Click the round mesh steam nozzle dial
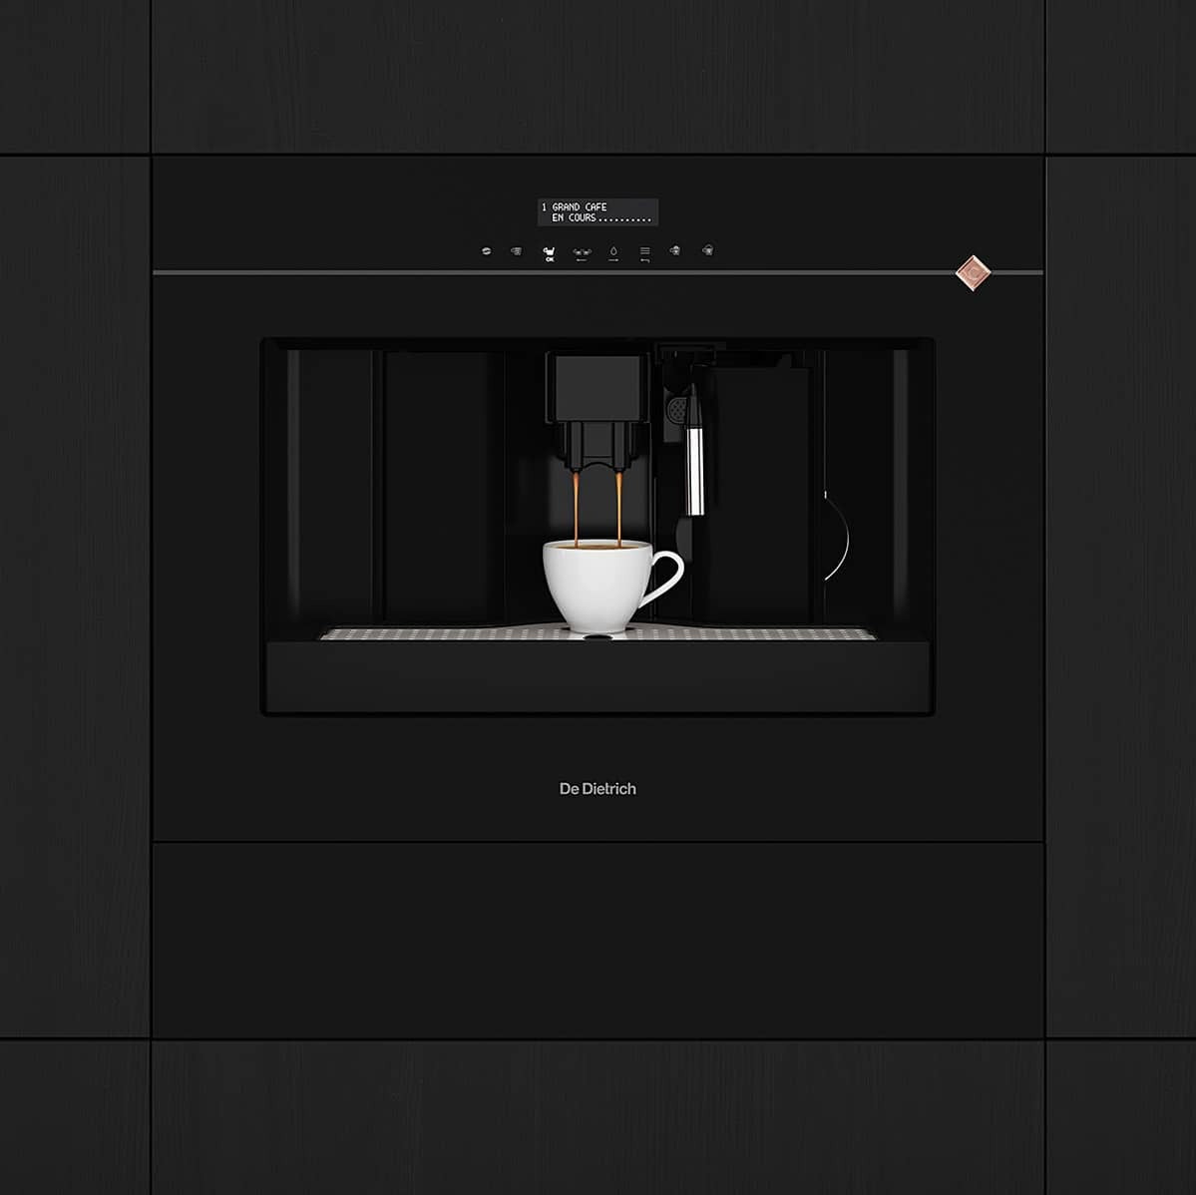 [x=678, y=408]
